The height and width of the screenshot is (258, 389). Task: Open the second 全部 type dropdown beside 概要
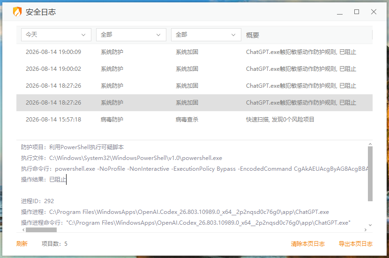[x=206, y=35]
